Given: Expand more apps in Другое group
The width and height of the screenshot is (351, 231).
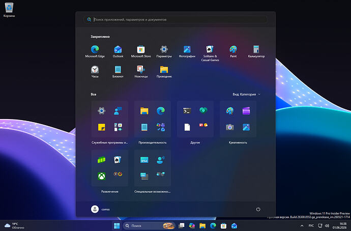Looking at the screenshot, I should click(203, 125).
